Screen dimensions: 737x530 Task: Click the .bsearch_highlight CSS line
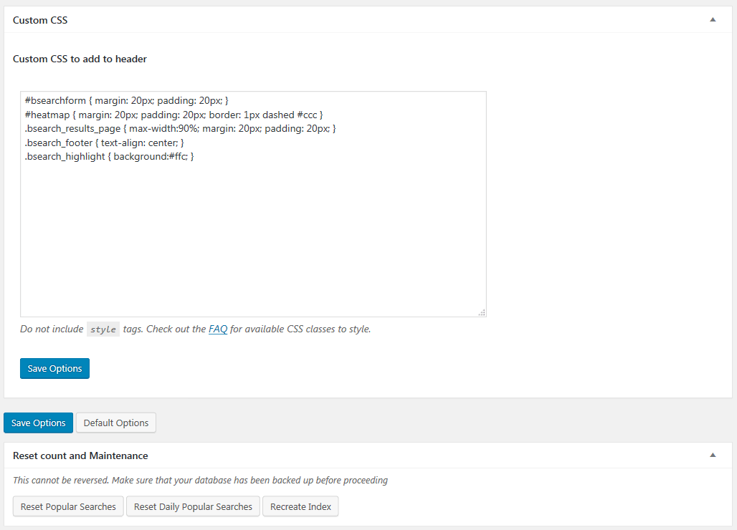tap(109, 156)
